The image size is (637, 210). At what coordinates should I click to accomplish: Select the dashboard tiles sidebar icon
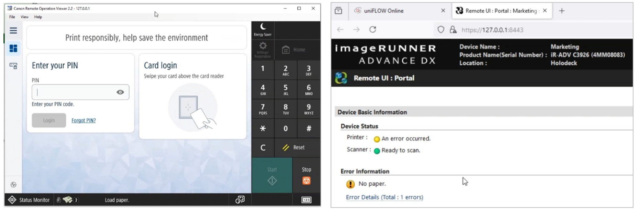(13, 48)
